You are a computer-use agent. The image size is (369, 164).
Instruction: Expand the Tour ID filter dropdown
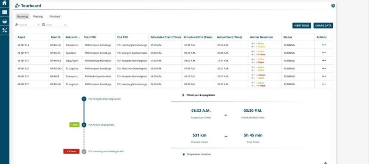38,25
